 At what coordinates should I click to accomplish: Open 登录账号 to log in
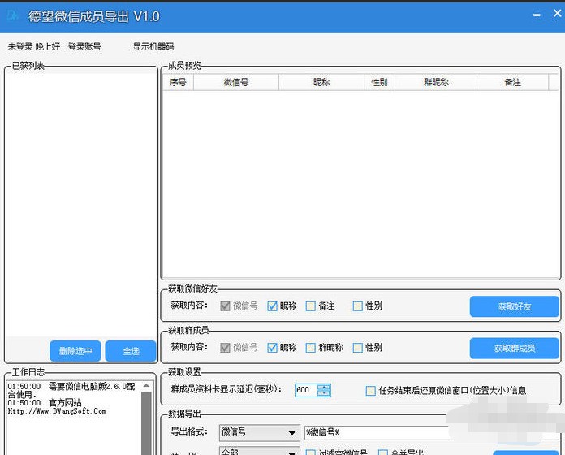click(84, 46)
